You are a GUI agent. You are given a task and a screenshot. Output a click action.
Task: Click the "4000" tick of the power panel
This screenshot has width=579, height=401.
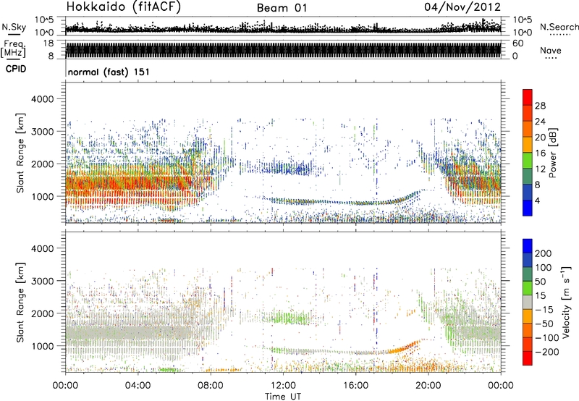point(42,99)
